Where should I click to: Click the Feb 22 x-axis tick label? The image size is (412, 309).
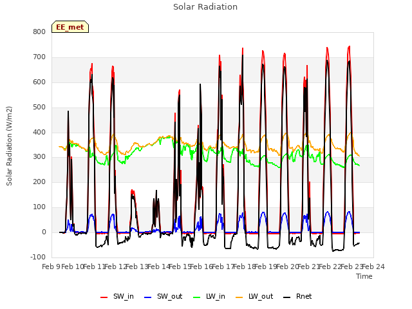coord(330,267)
